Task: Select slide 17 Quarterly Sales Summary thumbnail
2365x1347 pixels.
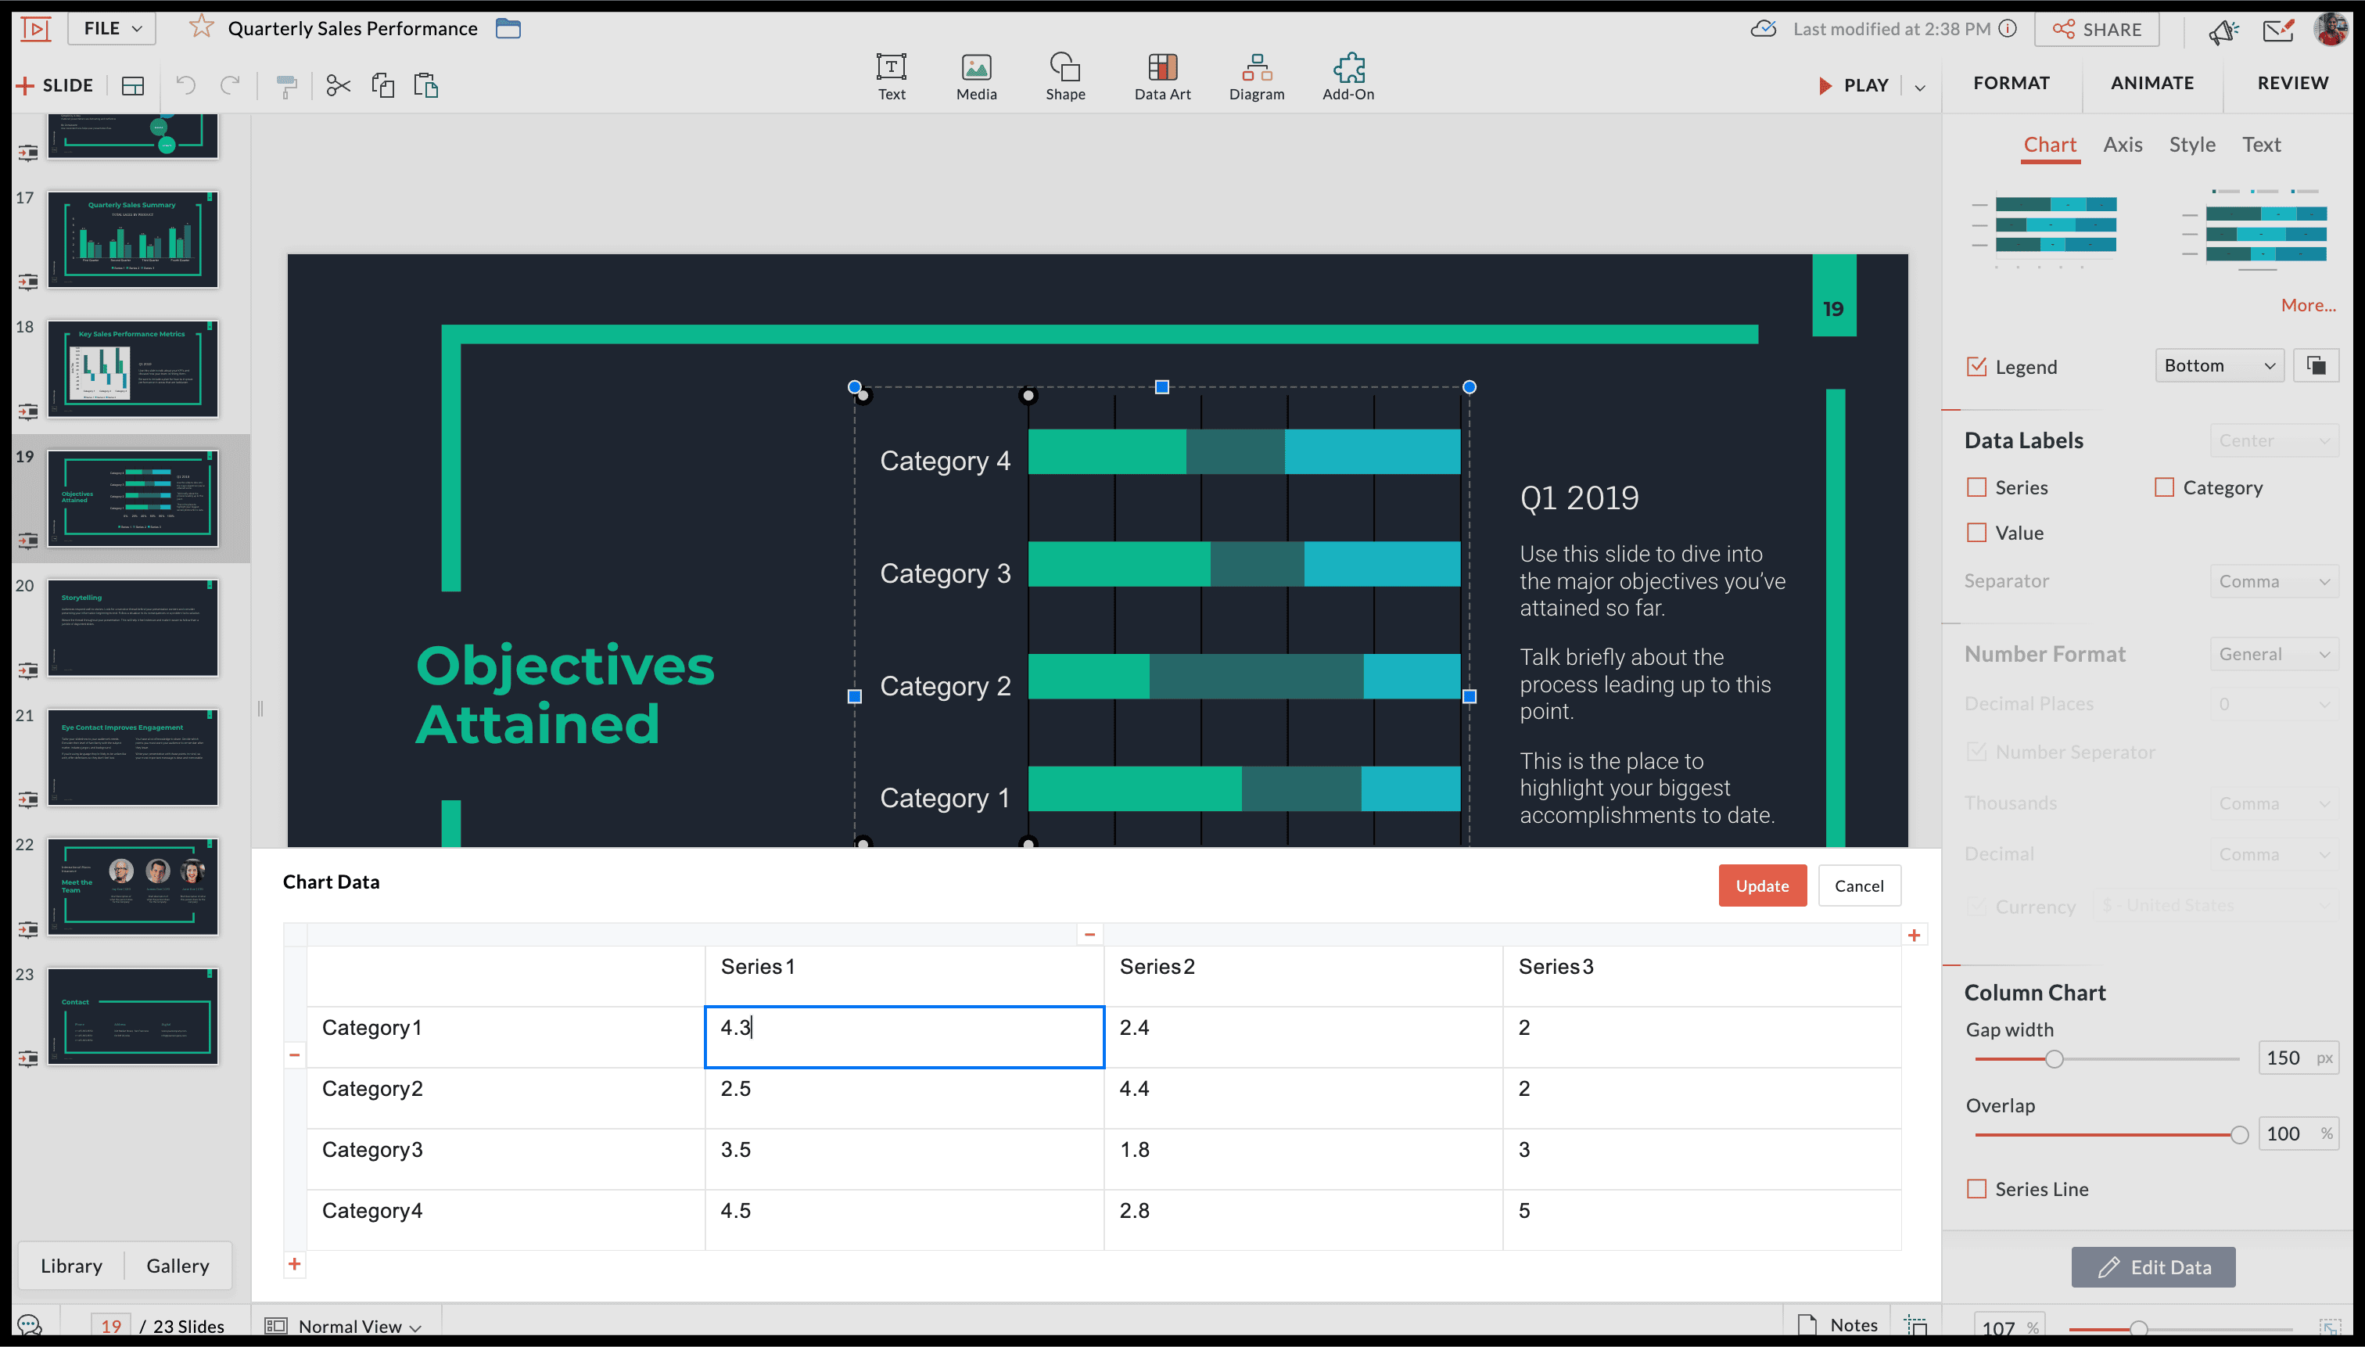Action: pyautogui.click(x=132, y=239)
